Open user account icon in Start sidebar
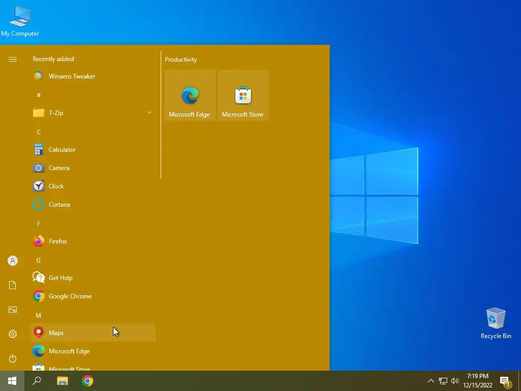This screenshot has height=391, width=521. point(13,261)
